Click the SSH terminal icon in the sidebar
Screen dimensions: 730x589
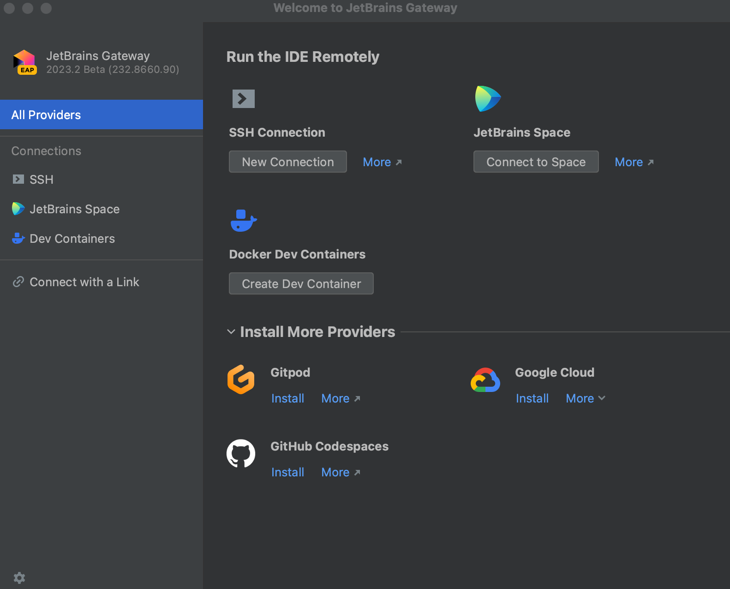[x=18, y=179]
